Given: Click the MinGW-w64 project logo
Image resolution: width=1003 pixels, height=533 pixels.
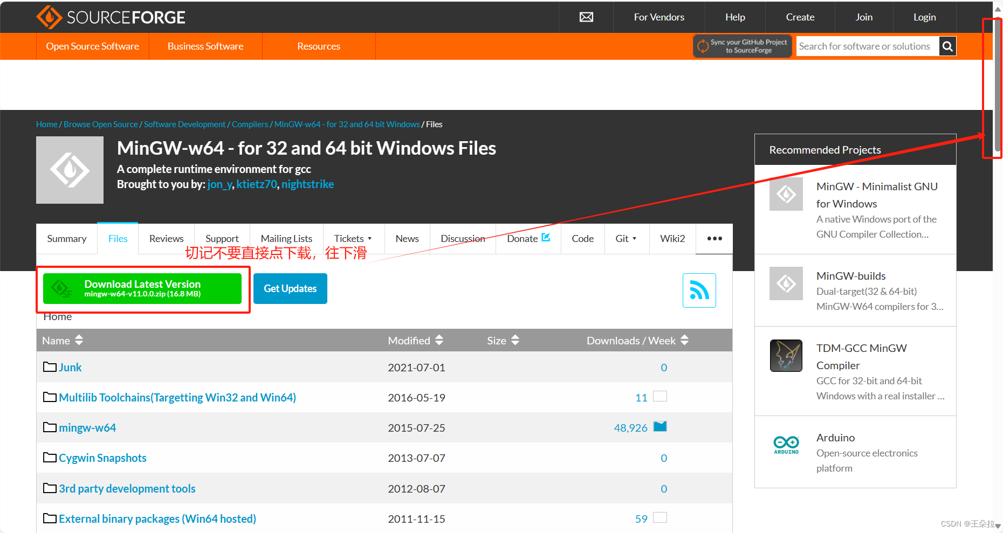Looking at the screenshot, I should 70,170.
